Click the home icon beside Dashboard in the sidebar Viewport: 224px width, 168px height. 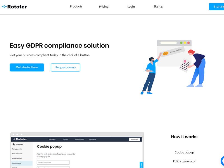[x=13, y=144]
